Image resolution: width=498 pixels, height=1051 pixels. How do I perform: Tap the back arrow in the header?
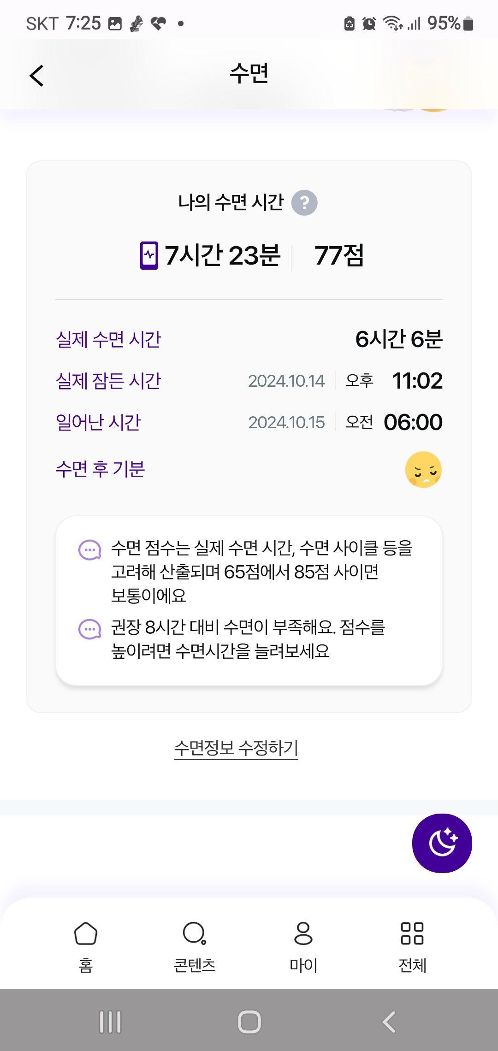pyautogui.click(x=36, y=76)
